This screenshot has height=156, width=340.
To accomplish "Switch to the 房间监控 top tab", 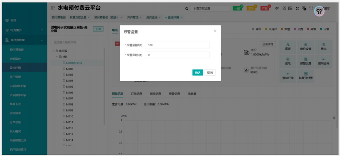I will pyautogui.click(x=152, y=17).
